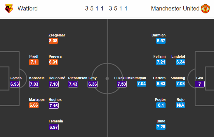Screen dimensions: 214x137
Task: Click the Manchester United club crest icon
Action: click(205, 8)
